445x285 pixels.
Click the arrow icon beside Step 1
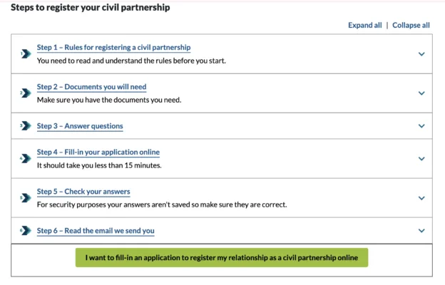26,53
